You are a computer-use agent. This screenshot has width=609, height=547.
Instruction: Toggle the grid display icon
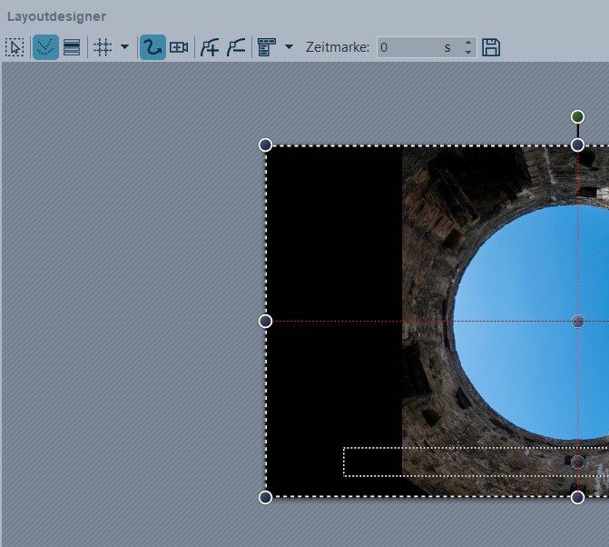pos(103,47)
